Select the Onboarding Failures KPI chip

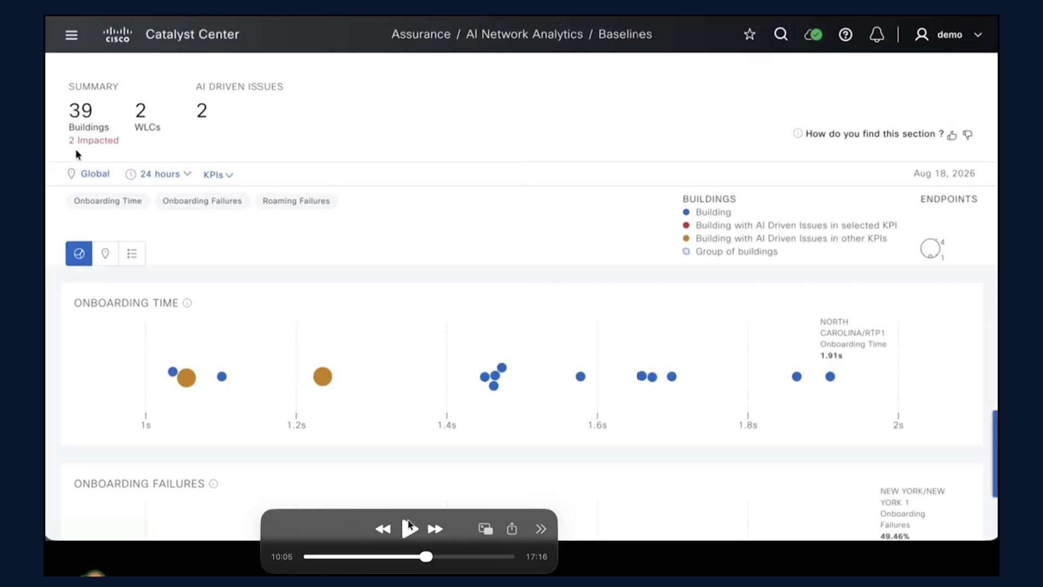pos(202,201)
